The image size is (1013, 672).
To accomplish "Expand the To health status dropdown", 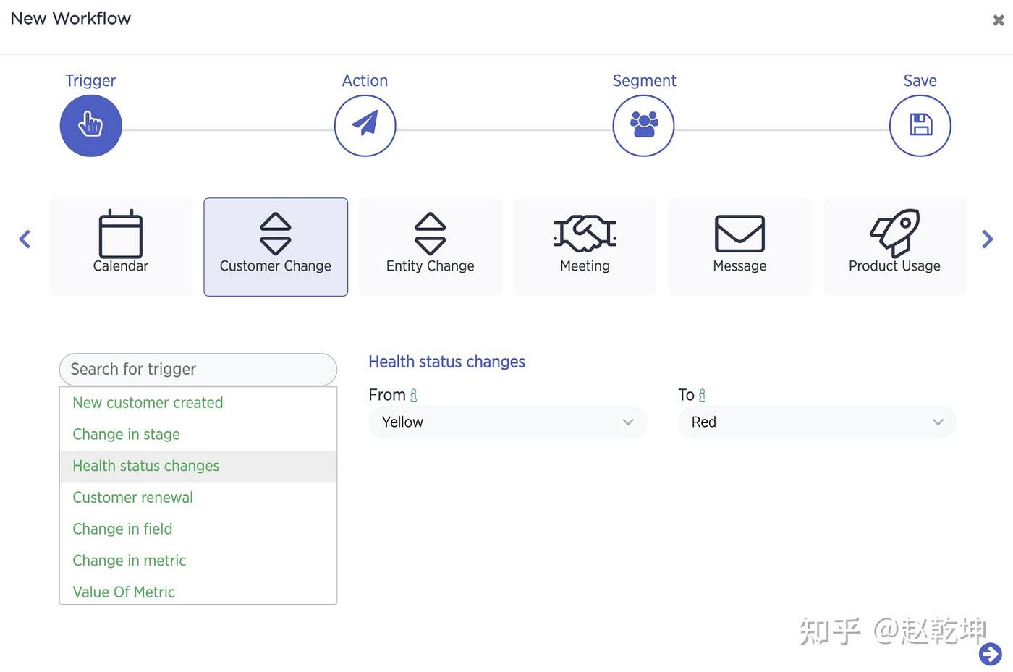I will (817, 422).
